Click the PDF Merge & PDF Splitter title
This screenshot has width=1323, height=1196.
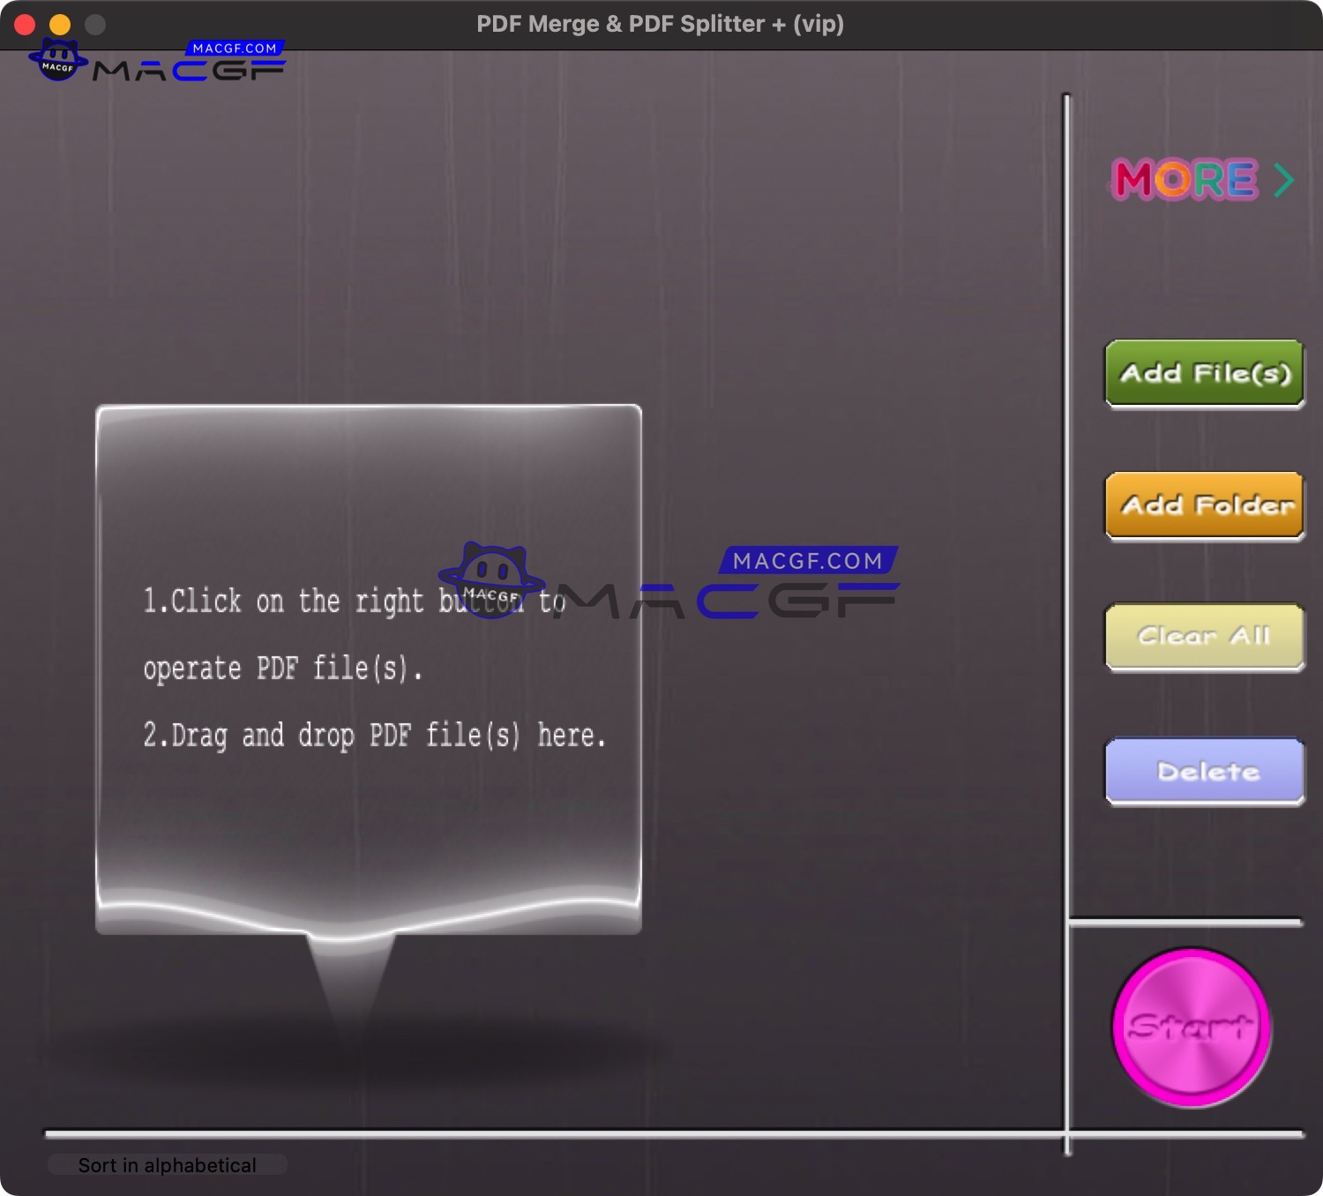(x=660, y=24)
